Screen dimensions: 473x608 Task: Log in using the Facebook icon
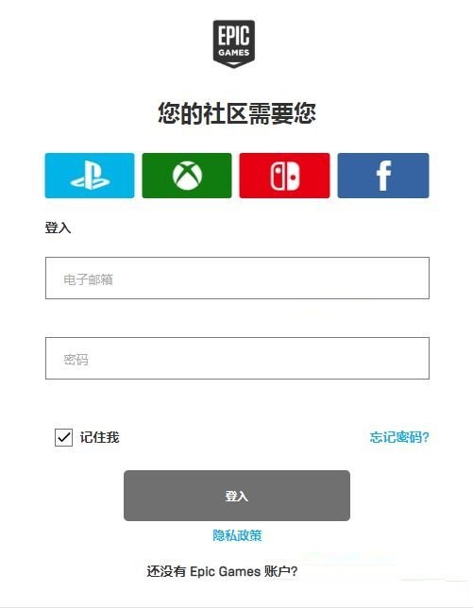point(383,176)
